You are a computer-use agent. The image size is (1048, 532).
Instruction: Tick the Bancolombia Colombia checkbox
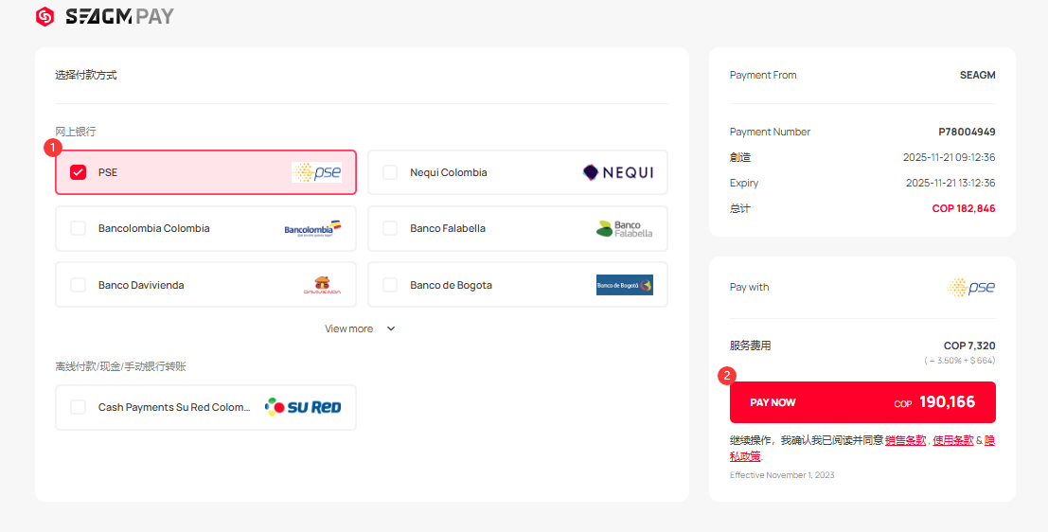tap(79, 228)
